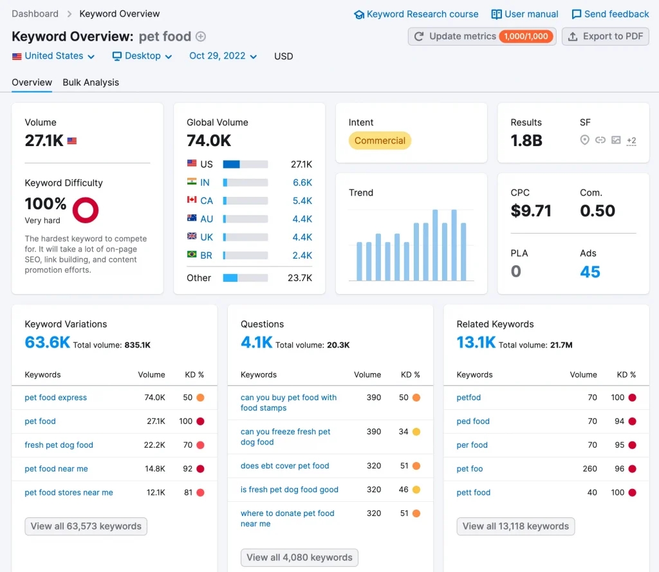
Task: Open the User manual link
Action: click(x=525, y=14)
